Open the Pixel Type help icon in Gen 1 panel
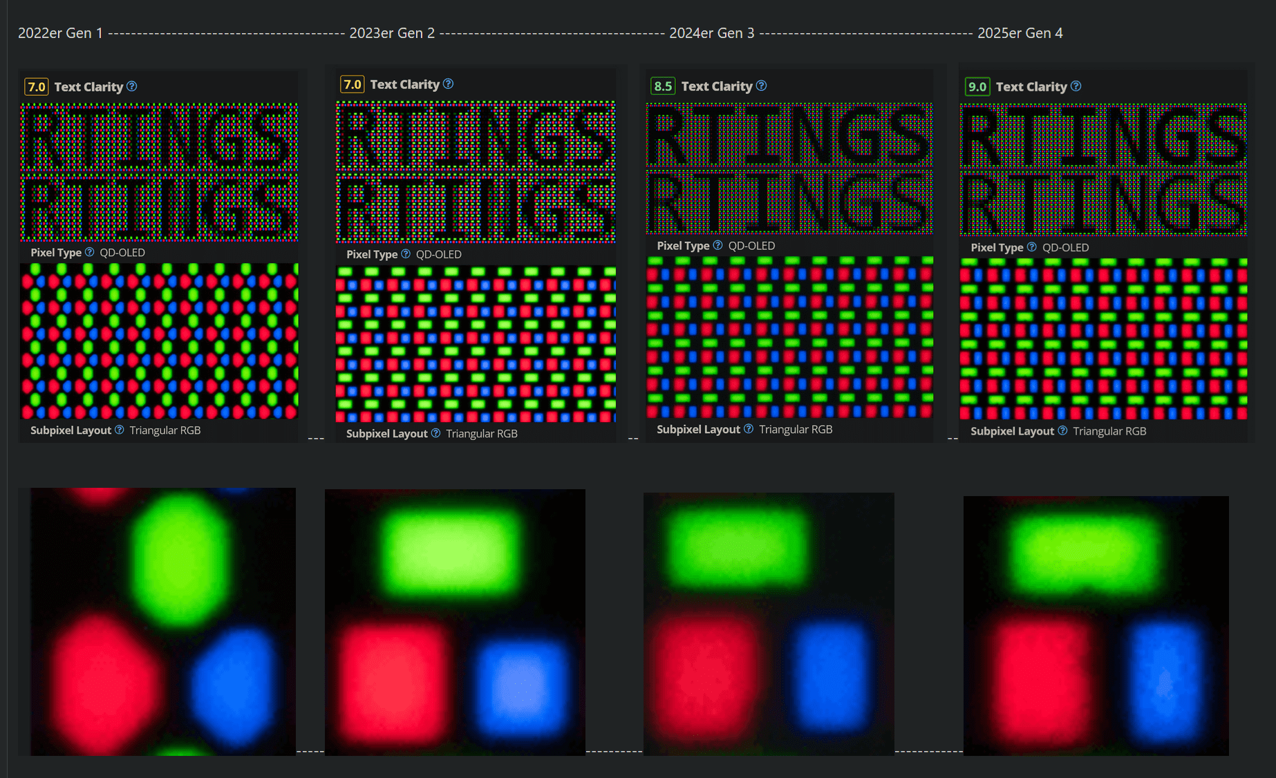The height and width of the screenshot is (778, 1276). [89, 252]
